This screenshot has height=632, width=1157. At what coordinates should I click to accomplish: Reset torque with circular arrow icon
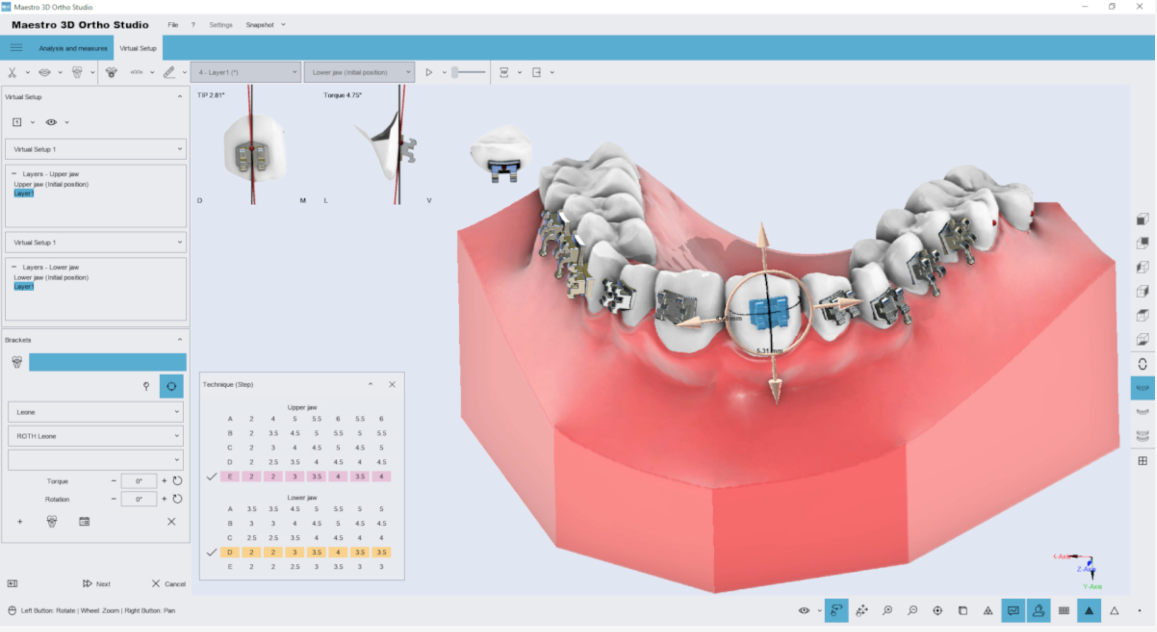177,481
